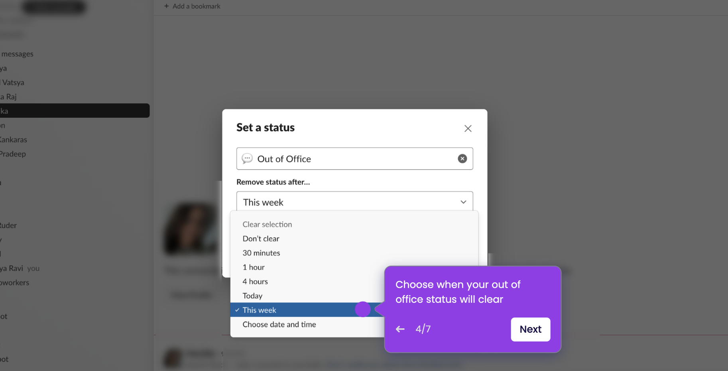Select "Clear selection" at the top

(x=267, y=224)
